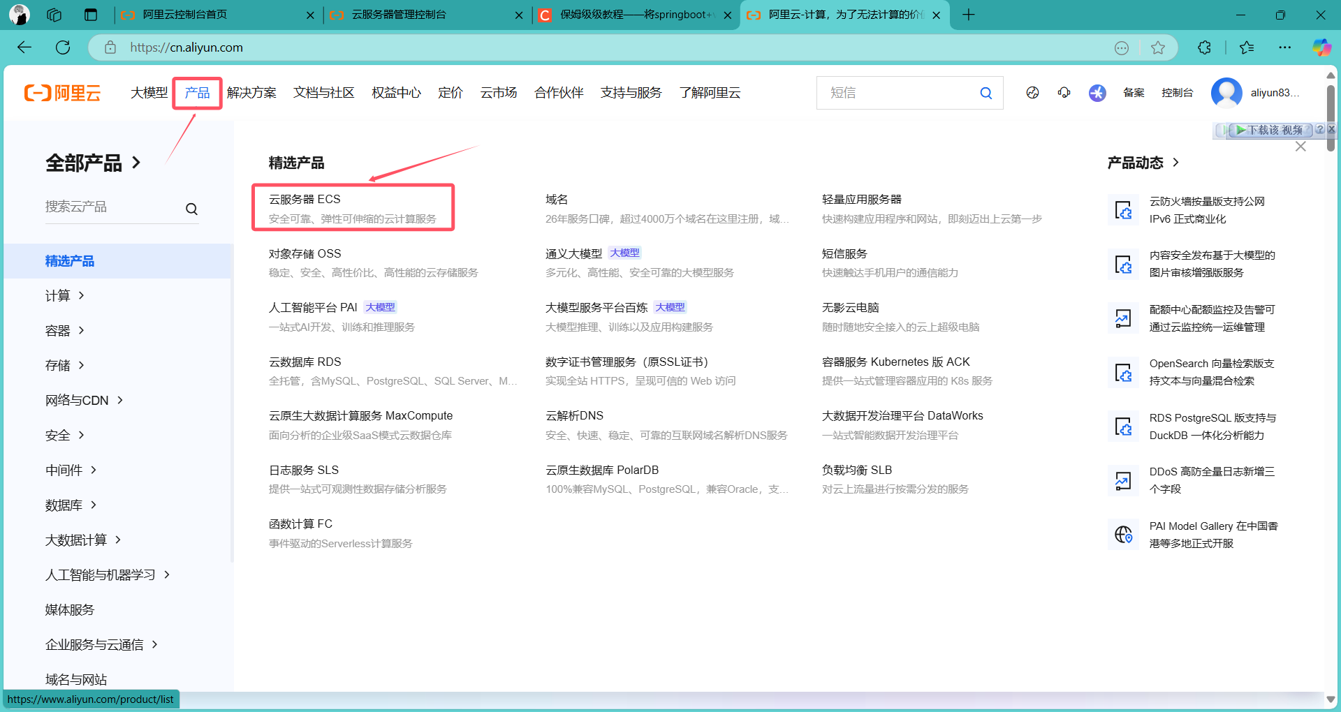Open browser settings three-dot menu
1341x712 pixels.
tap(1285, 47)
